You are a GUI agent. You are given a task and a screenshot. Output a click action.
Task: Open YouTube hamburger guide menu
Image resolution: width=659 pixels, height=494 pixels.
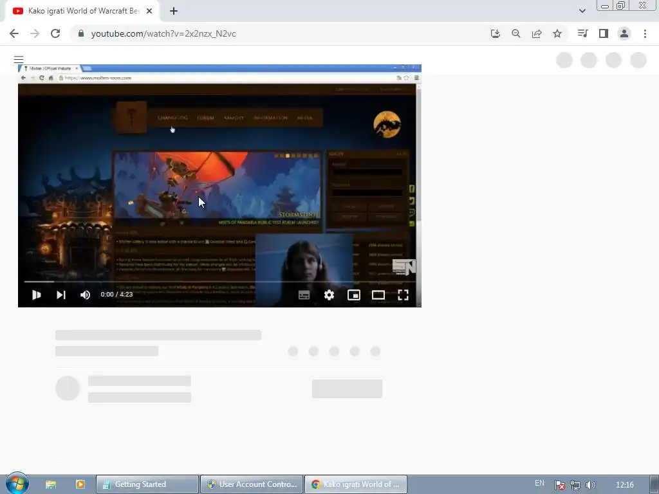point(19,60)
